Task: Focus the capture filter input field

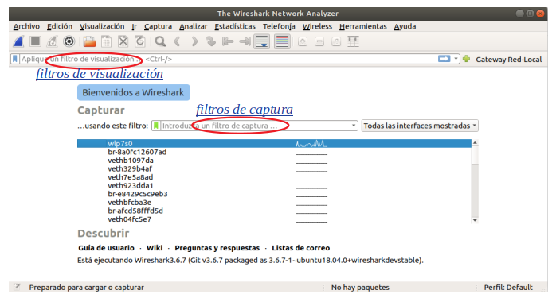Action: pyautogui.click(x=256, y=126)
